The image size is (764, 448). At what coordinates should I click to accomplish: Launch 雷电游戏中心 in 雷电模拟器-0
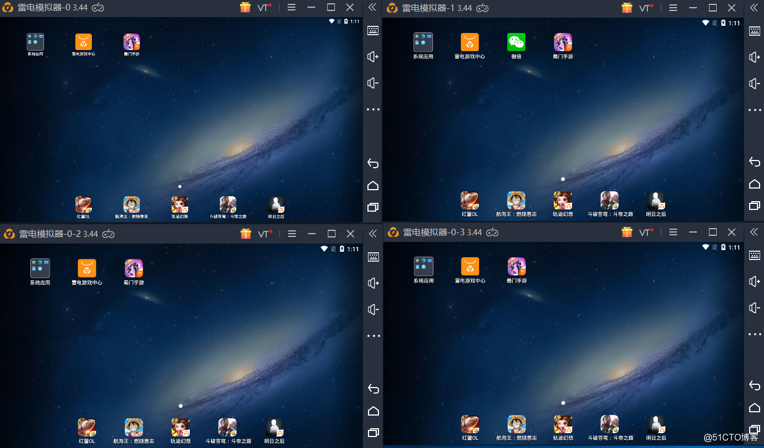tap(84, 42)
